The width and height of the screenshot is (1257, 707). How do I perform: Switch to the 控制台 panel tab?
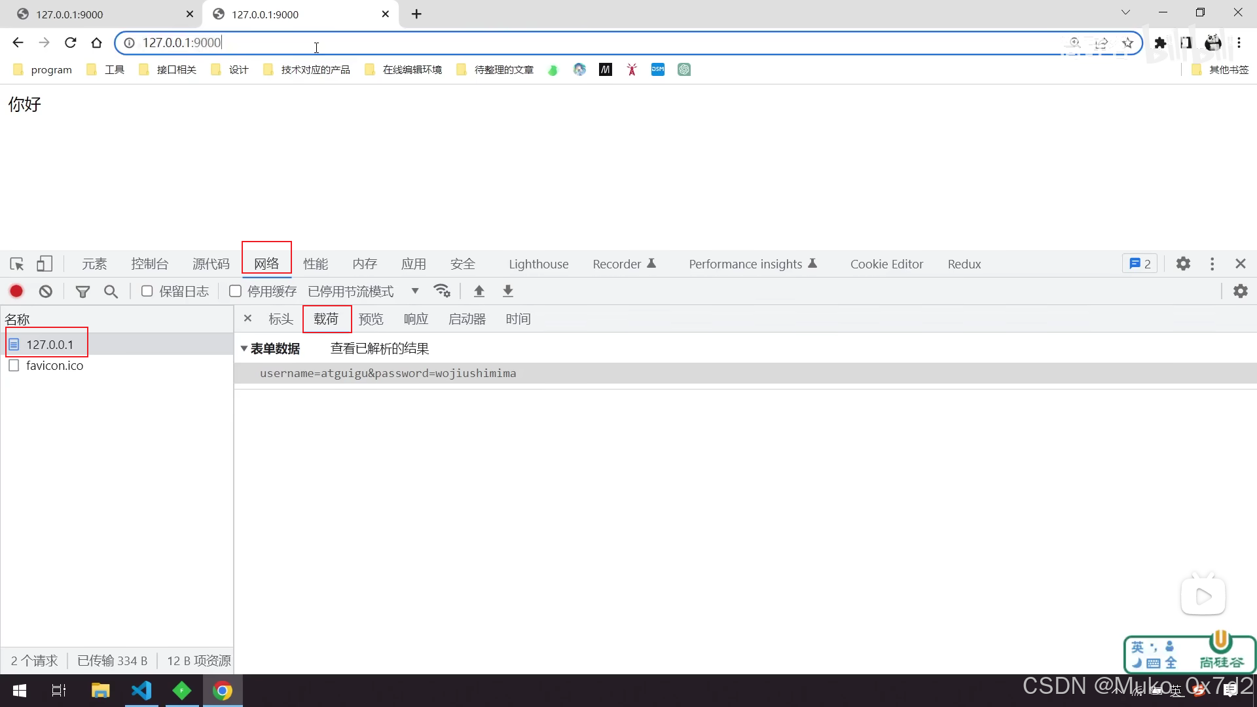[150, 264]
